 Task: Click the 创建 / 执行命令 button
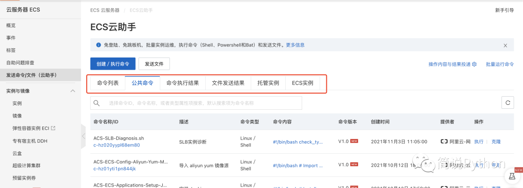point(113,64)
